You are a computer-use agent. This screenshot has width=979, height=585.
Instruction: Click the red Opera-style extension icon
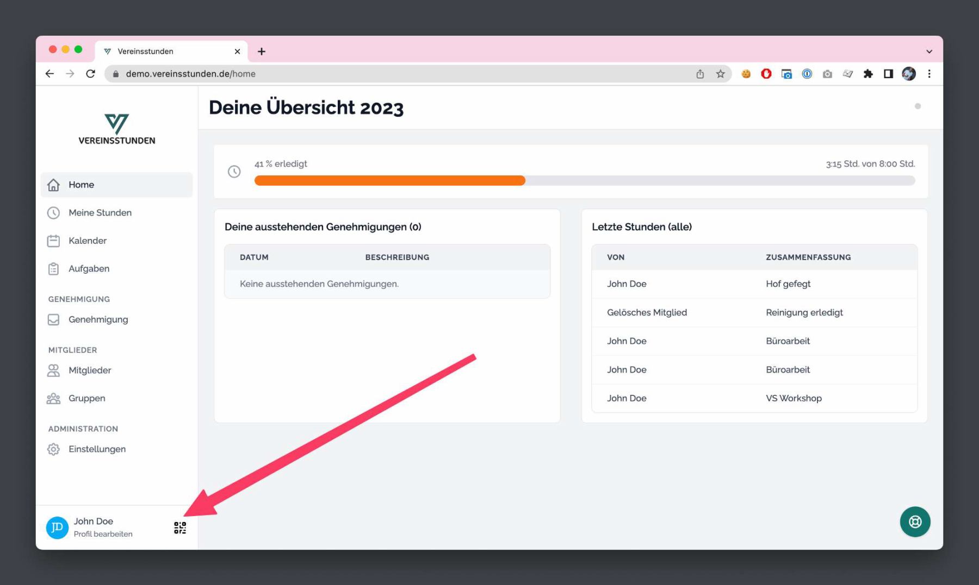click(x=766, y=74)
